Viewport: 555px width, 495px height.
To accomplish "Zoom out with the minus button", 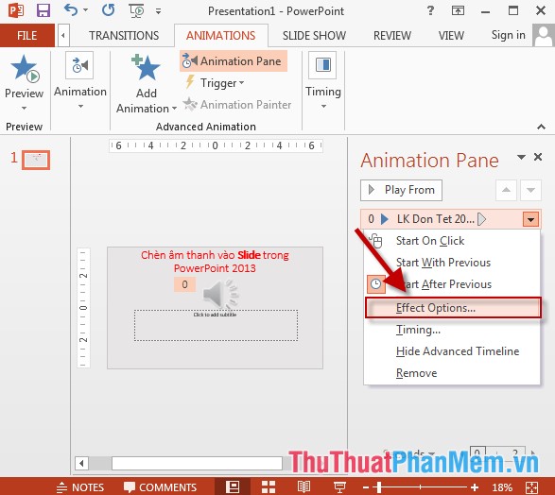I will click(366, 487).
